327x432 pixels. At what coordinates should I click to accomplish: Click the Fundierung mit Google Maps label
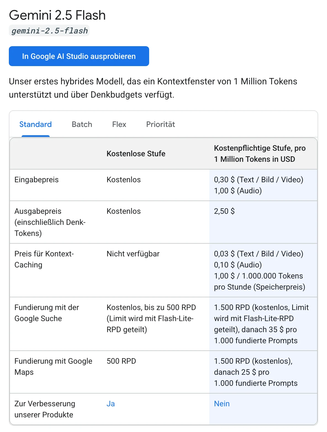[x=53, y=366]
